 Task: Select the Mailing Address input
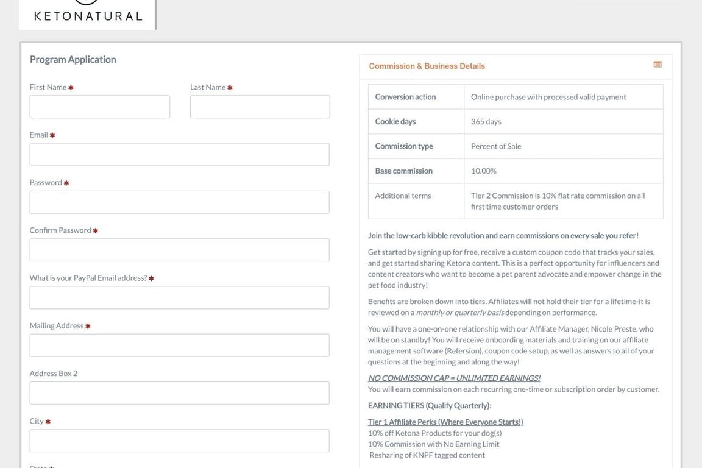pyautogui.click(x=179, y=346)
